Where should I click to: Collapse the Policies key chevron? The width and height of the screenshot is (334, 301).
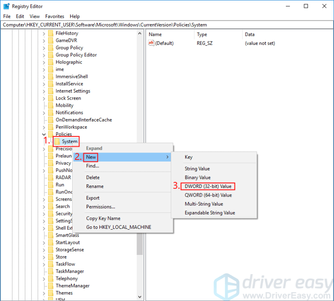pyautogui.click(x=44, y=134)
